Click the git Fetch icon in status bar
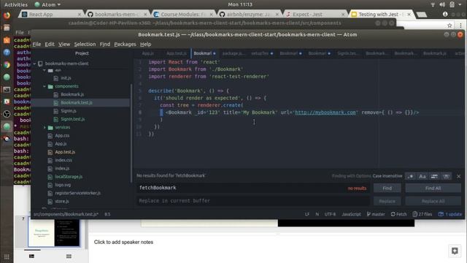 pyautogui.click(x=399, y=214)
